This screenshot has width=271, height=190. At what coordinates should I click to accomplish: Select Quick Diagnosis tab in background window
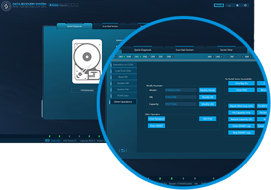click(74, 26)
